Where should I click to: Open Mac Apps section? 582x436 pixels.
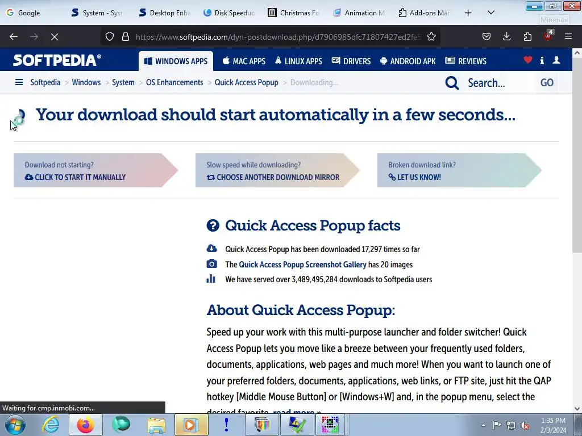[x=244, y=61]
